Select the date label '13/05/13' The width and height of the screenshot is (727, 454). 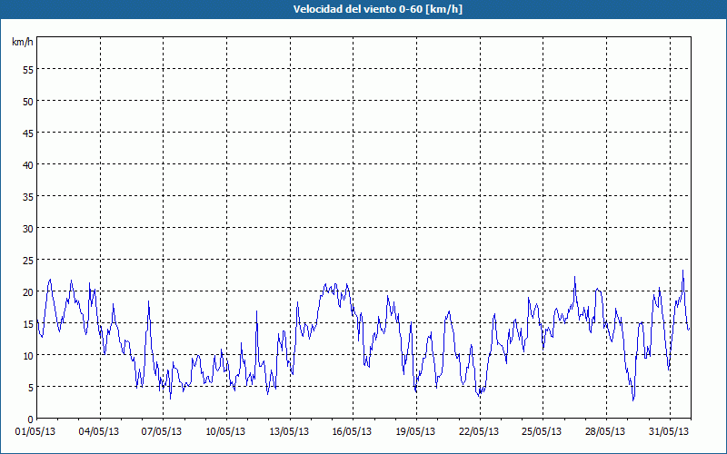[289, 431]
